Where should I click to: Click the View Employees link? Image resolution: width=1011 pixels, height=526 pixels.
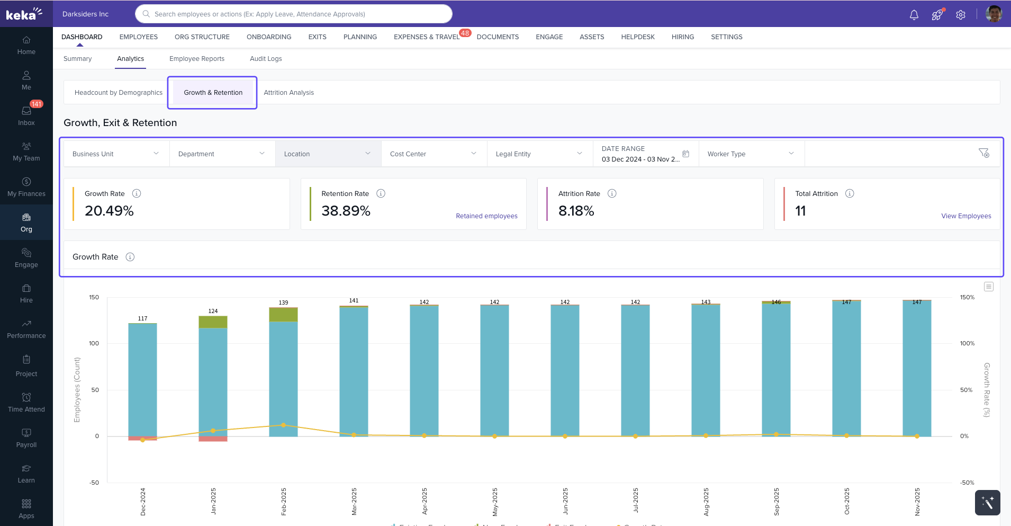[x=965, y=216]
